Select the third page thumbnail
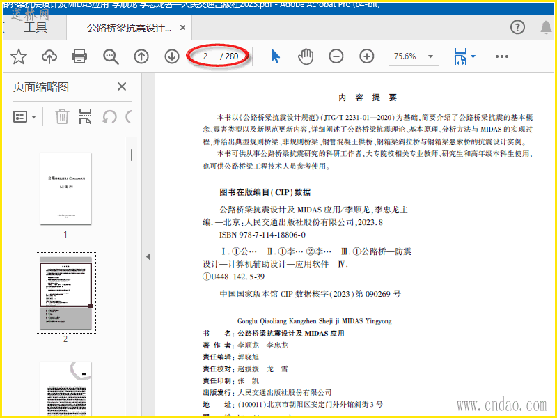The height and width of the screenshot is (418, 557). 65,389
